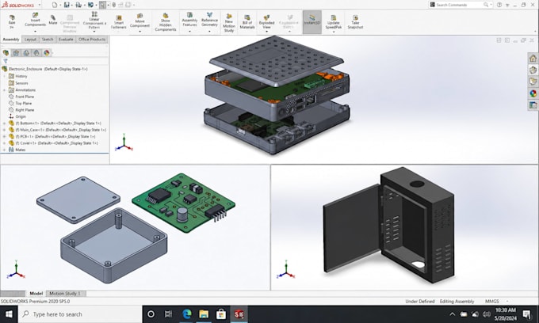This screenshot has height=323, width=539.
Task: Open Appearances color wheel icon in task pane
Action: click(533, 93)
